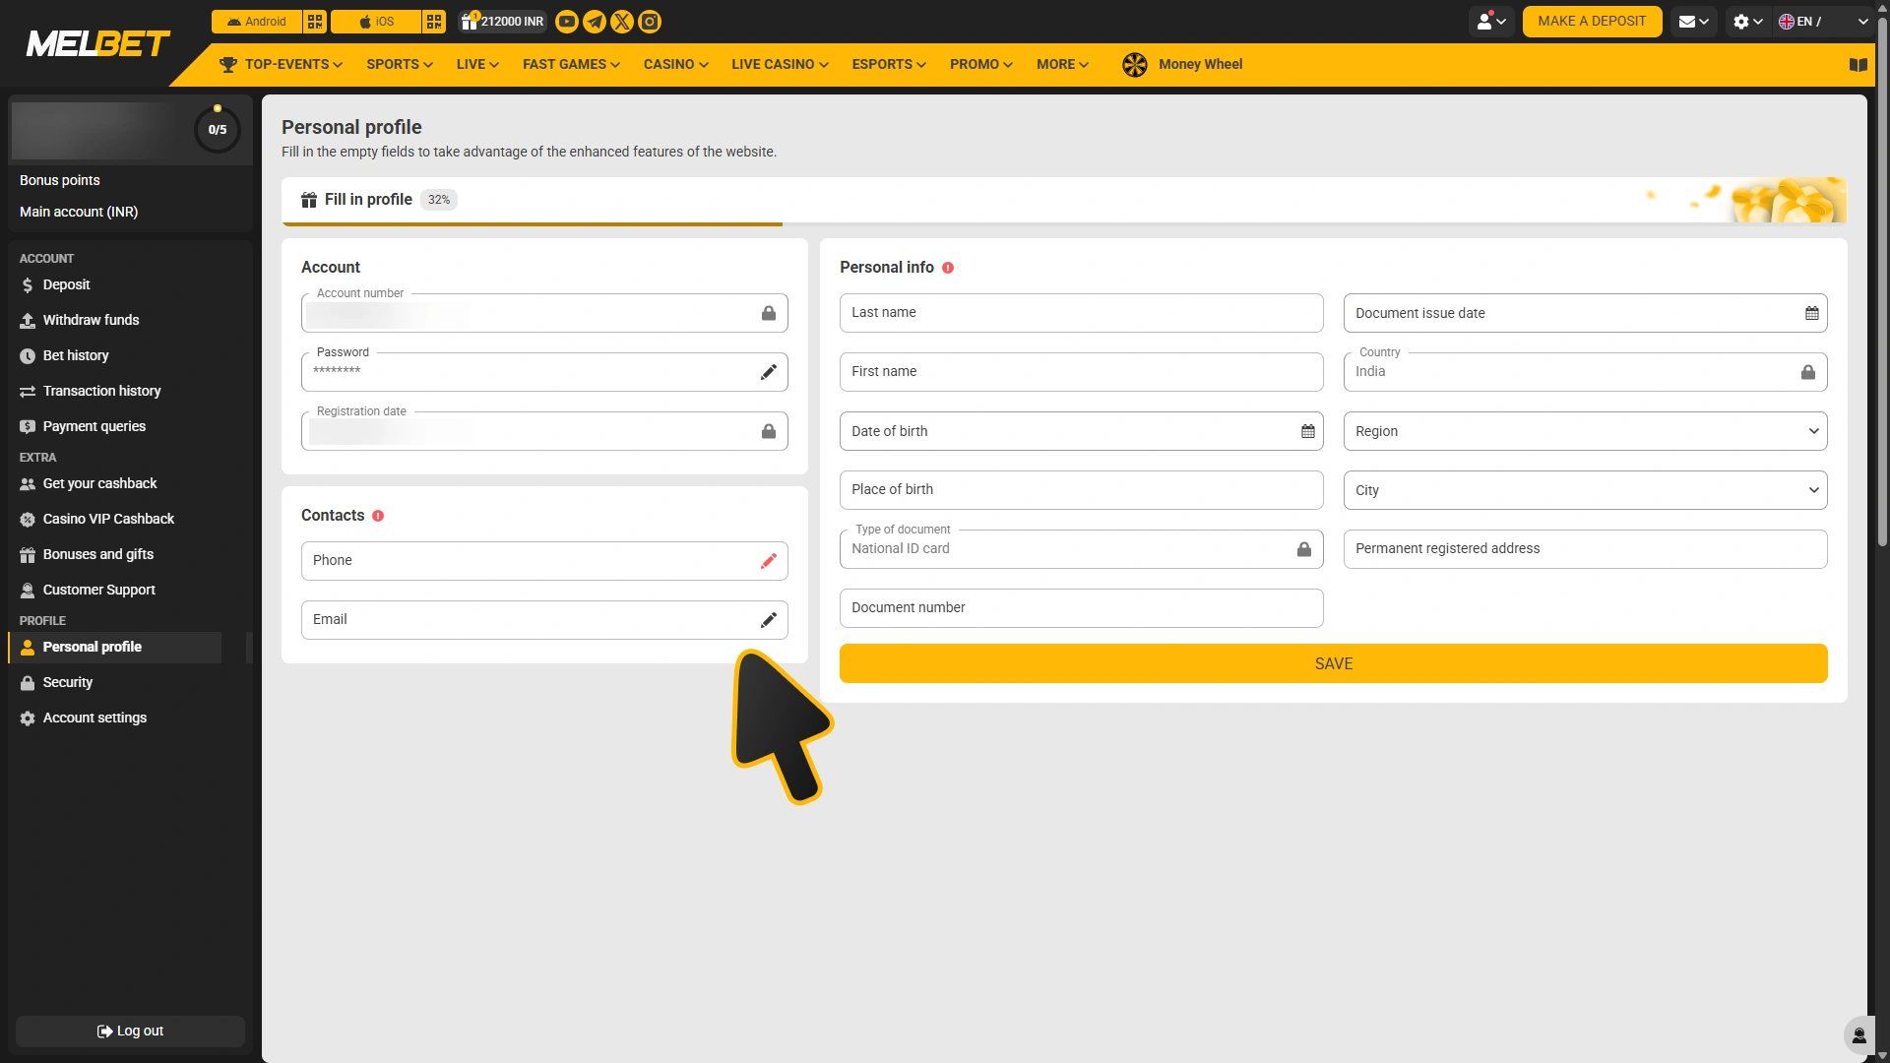Click the Document number input field
Screen dimensions: 1890x1063
click(1082, 608)
